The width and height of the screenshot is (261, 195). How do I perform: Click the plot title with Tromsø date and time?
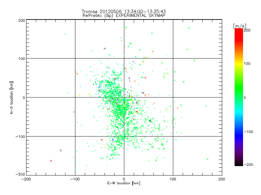click(124, 11)
